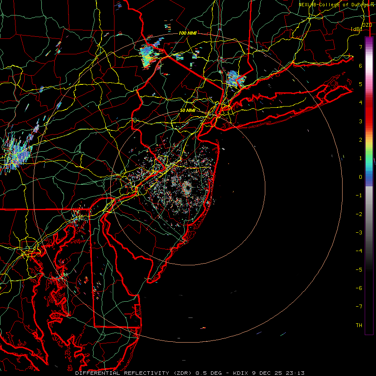The height and width of the screenshot is (376, 376).
Task: Click the positive "4" scale label
Action: tap(361, 103)
